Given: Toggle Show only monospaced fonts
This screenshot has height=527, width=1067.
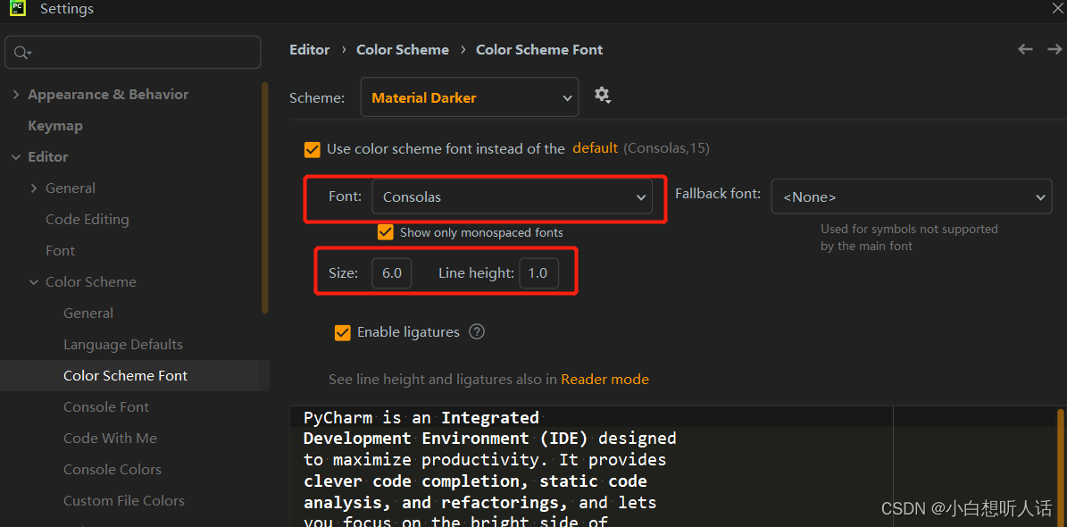Looking at the screenshot, I should point(386,232).
